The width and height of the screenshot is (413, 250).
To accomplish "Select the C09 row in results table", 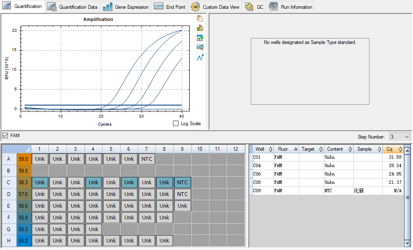I will pyautogui.click(x=326, y=191).
